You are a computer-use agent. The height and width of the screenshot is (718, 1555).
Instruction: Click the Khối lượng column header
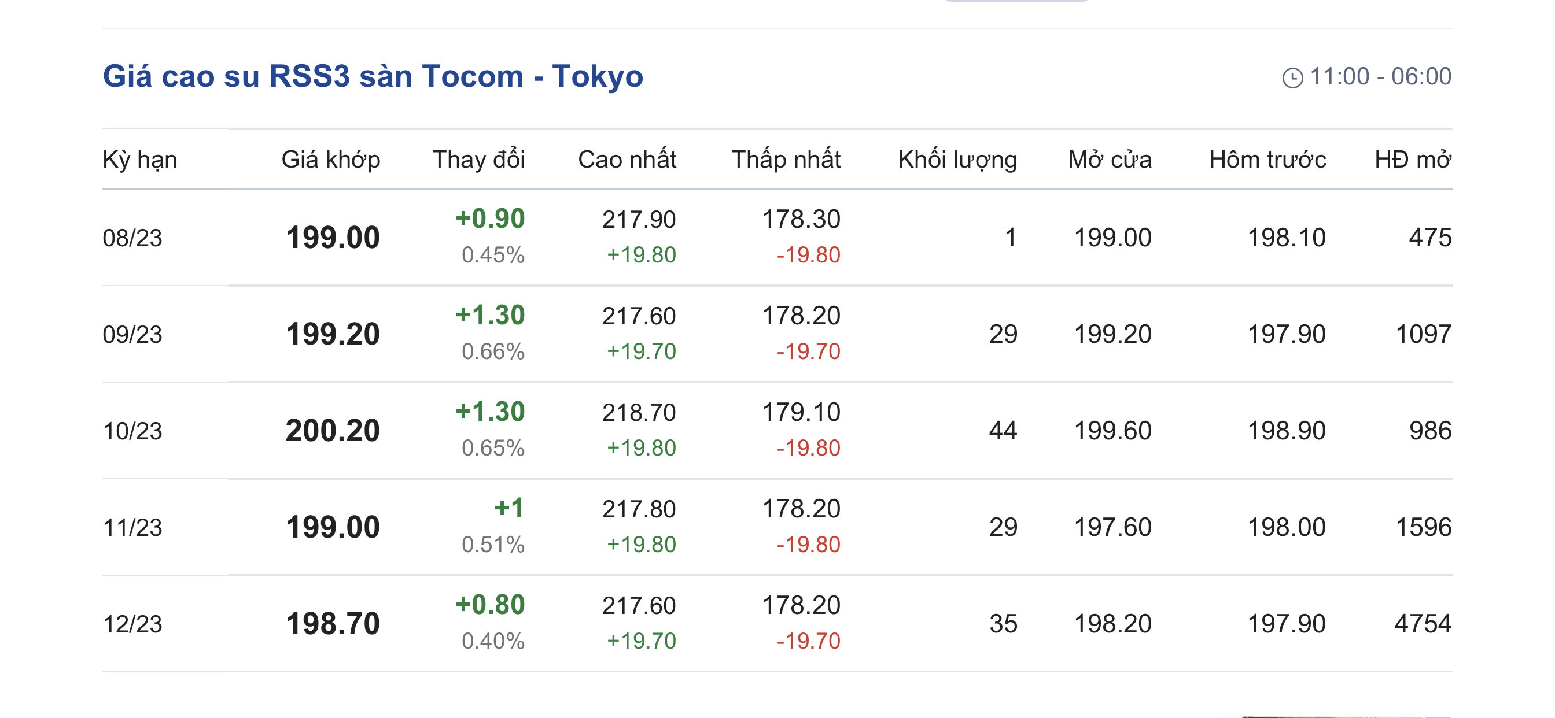click(x=957, y=160)
